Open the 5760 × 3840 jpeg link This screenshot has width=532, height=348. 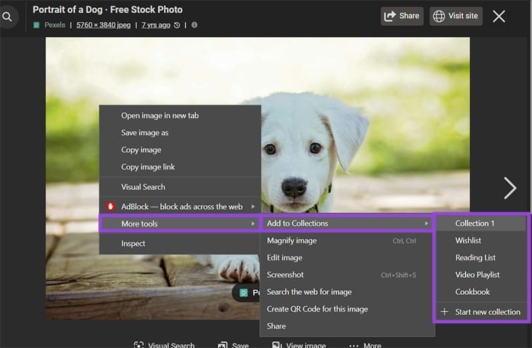point(103,25)
